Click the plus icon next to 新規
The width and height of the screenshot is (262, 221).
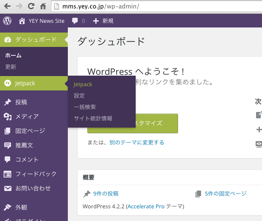tap(96, 21)
